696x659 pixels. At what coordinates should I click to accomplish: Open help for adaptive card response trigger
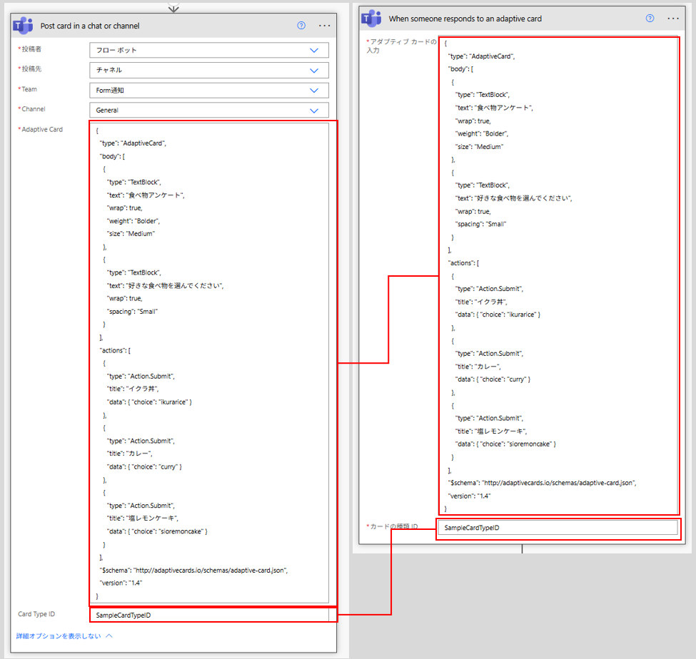tap(650, 18)
